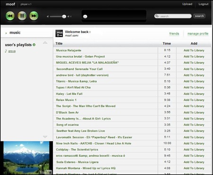Play Song of ocarina

click(x=67, y=125)
